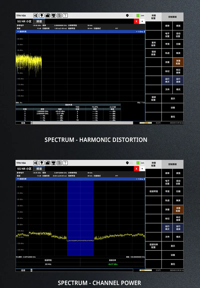The width and height of the screenshot is (200, 288).
Task: Take screenshot with camera icon in channel power window
Action: [59, 163]
